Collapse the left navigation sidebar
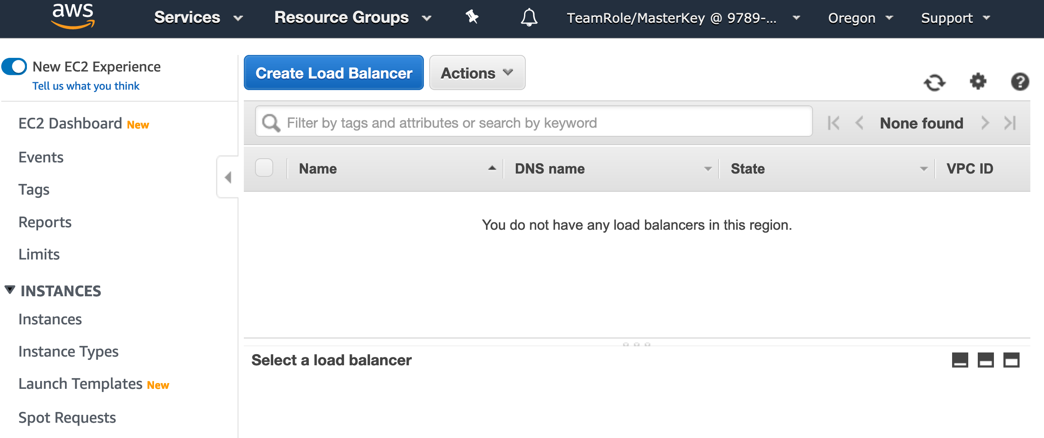Viewport: 1044px width, 438px height. (228, 177)
